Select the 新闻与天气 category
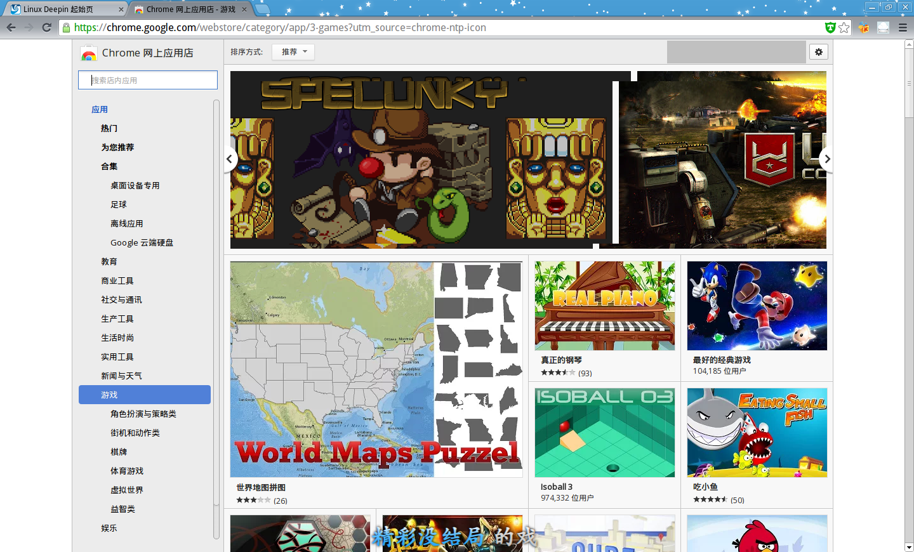Screen dimensions: 914x552 point(121,376)
